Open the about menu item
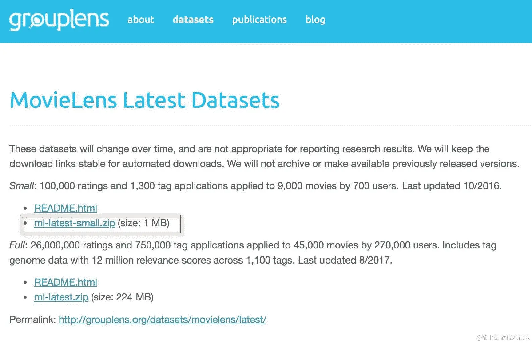The height and width of the screenshot is (343, 532). pos(141,20)
